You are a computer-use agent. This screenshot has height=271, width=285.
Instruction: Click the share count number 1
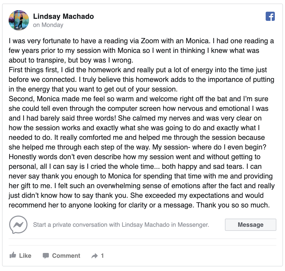coord(102,256)
